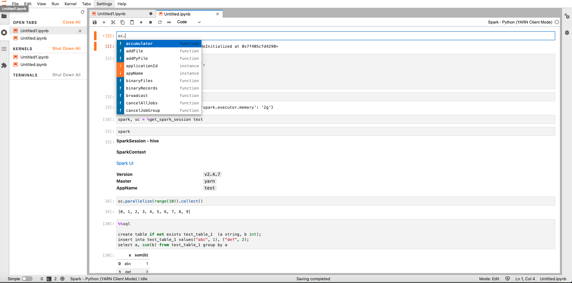This screenshot has width=572, height=283.
Task: Insert a new cell with the plus icon
Action: 104,22
